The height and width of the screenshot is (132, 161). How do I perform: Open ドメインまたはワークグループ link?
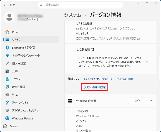pyautogui.click(x=98, y=79)
